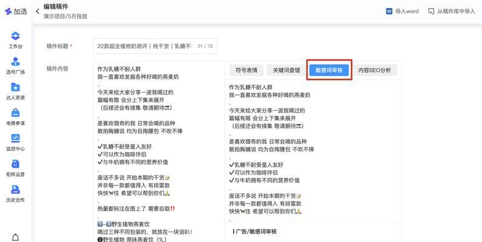The width and height of the screenshot is (482, 242).
Task: Open the 监控中心 sidebar icon
Action: pos(15,138)
